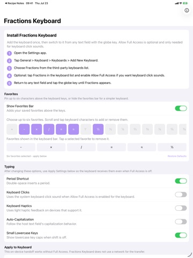The height and width of the screenshot is (258, 193).
Task: Disable Small Lowercase Keys toggle
Action: point(181,235)
